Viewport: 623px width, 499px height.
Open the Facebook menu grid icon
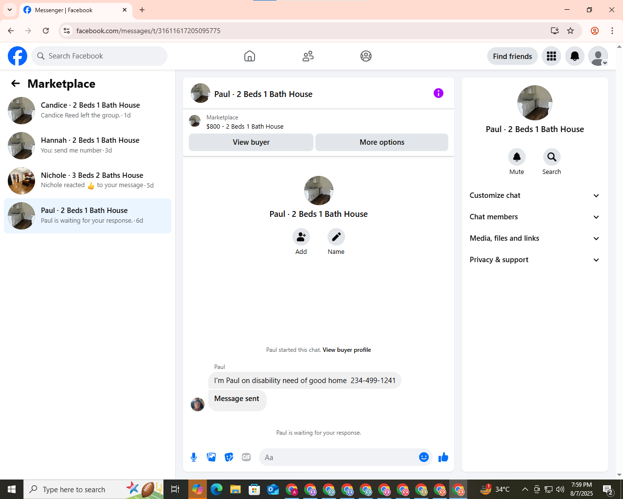551,56
